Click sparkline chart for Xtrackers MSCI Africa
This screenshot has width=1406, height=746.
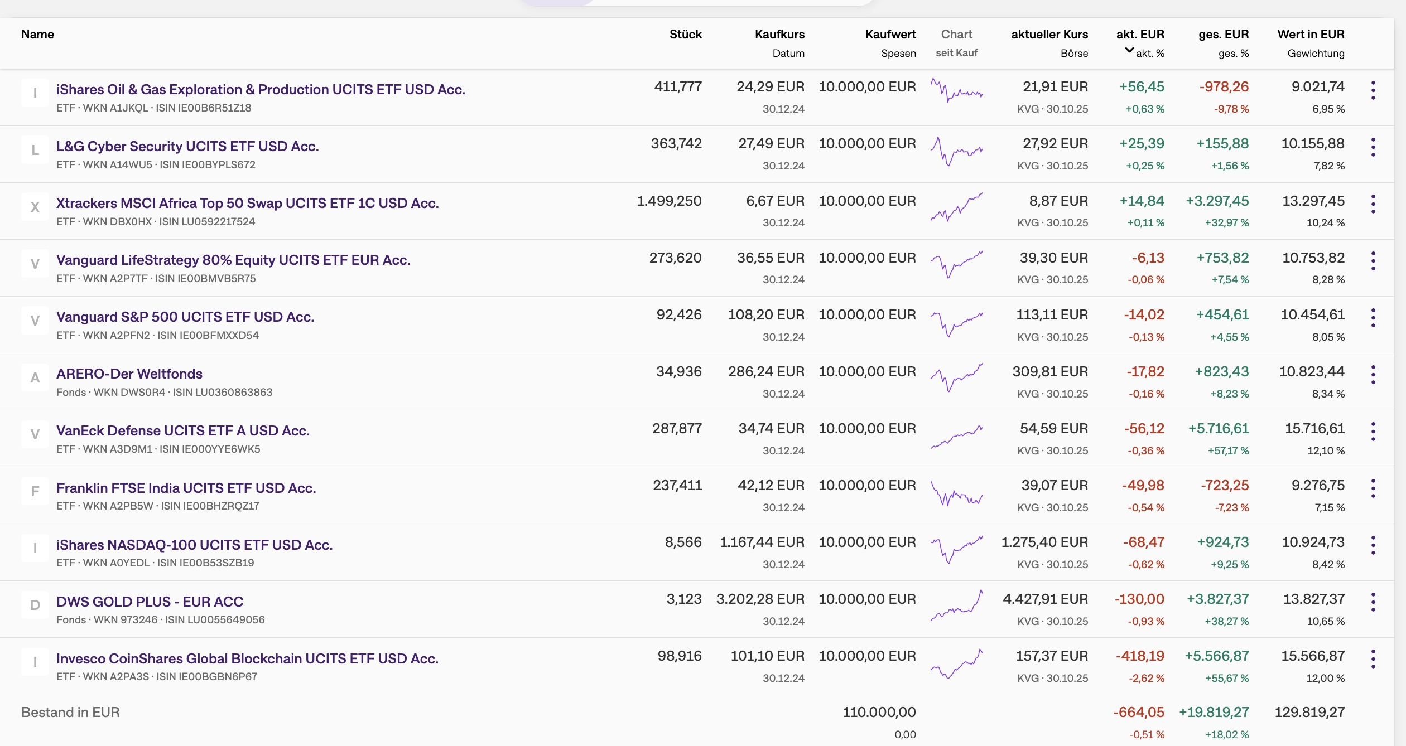(956, 207)
